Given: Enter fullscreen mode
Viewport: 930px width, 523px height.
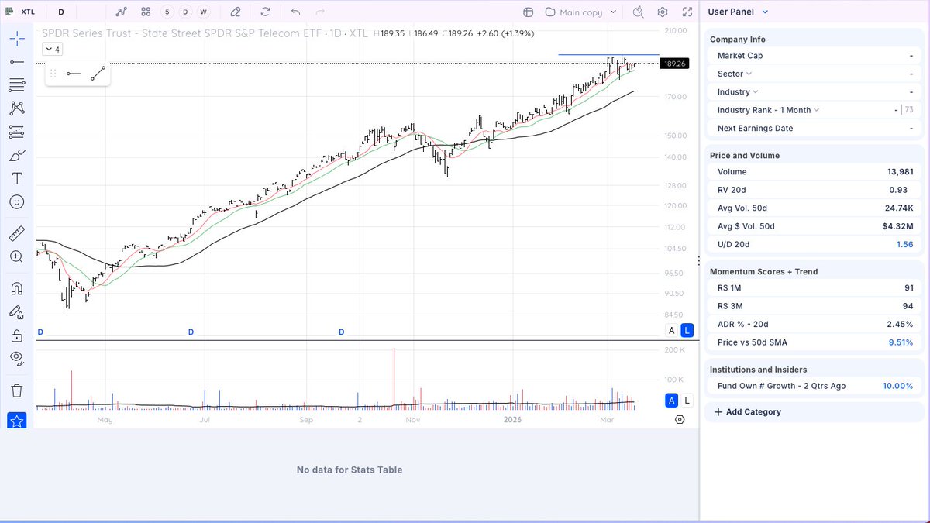Looking at the screenshot, I should (x=686, y=12).
